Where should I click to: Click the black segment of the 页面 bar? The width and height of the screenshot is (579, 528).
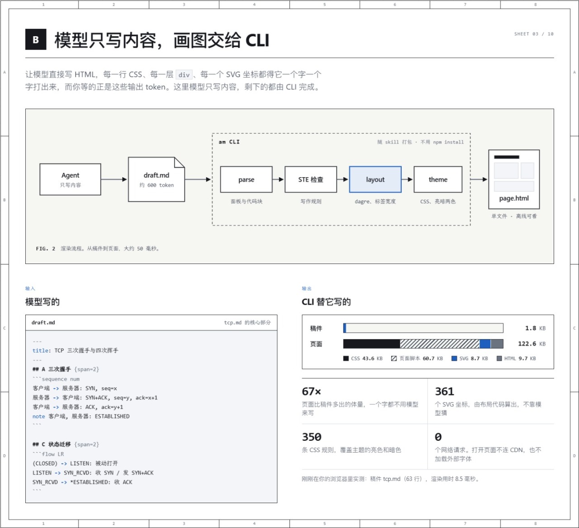tap(371, 344)
